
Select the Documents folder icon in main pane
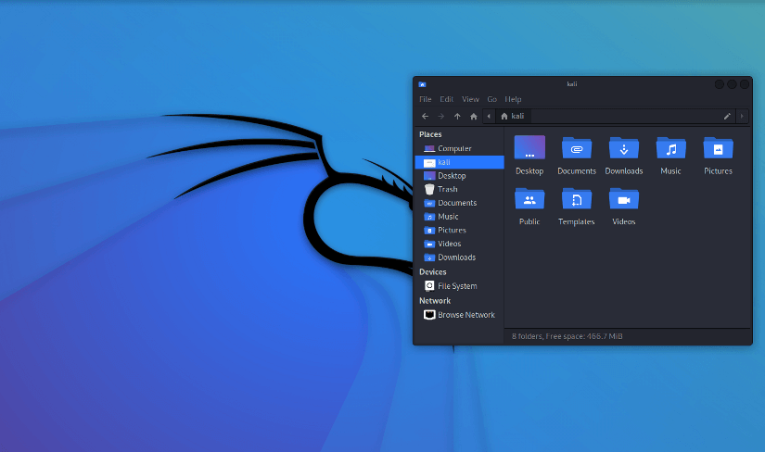pyautogui.click(x=577, y=148)
